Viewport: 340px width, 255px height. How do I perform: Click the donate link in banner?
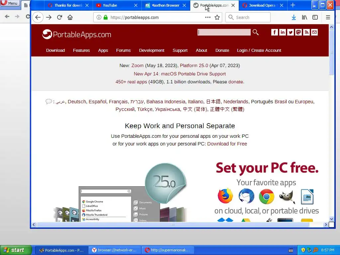[x=235, y=82]
